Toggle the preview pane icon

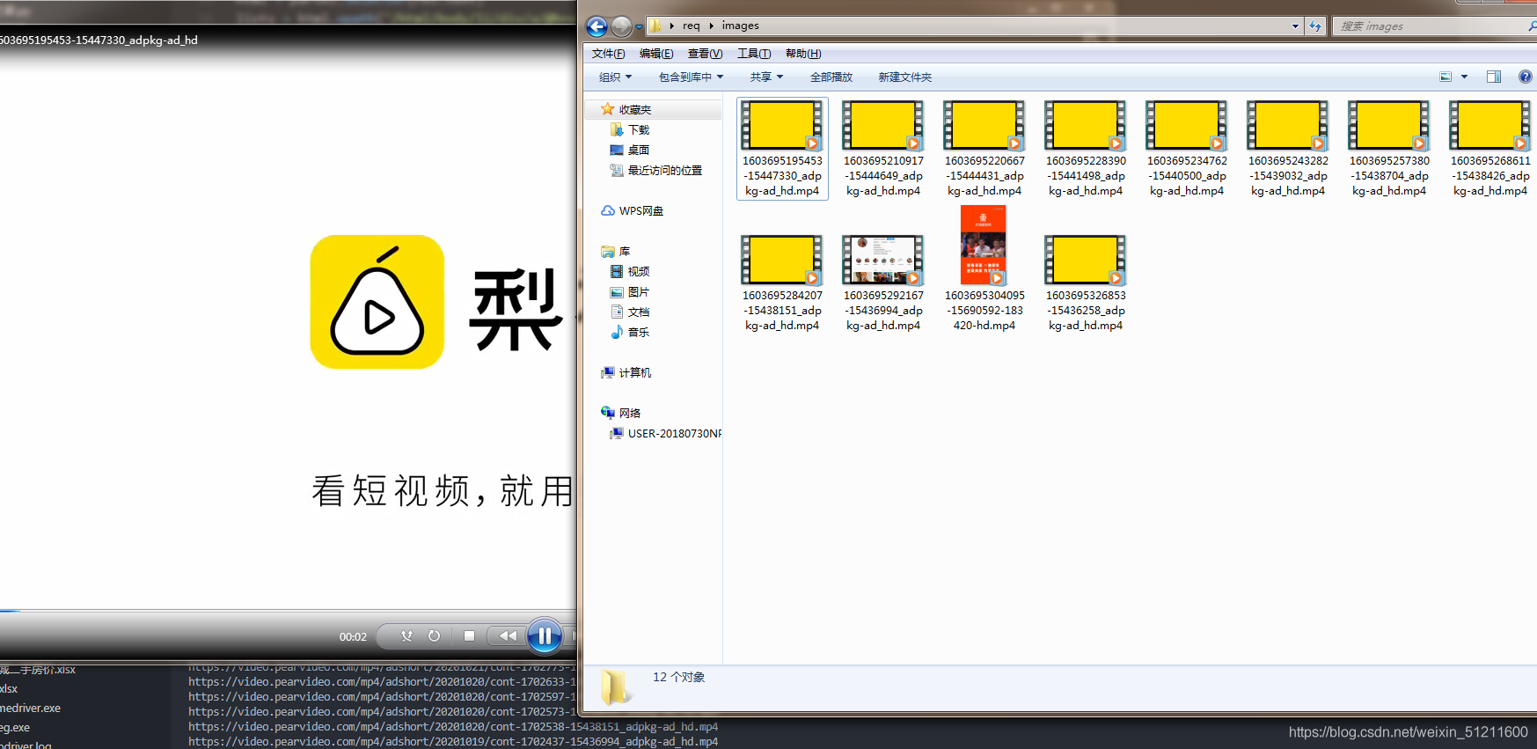(x=1494, y=77)
